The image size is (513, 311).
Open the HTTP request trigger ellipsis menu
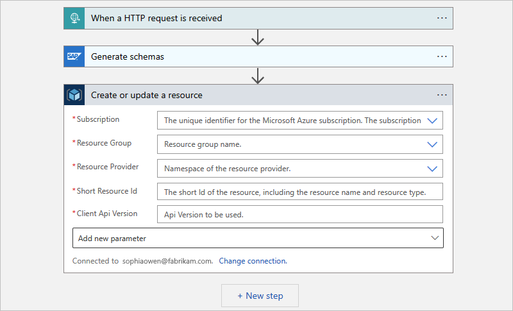click(x=442, y=18)
